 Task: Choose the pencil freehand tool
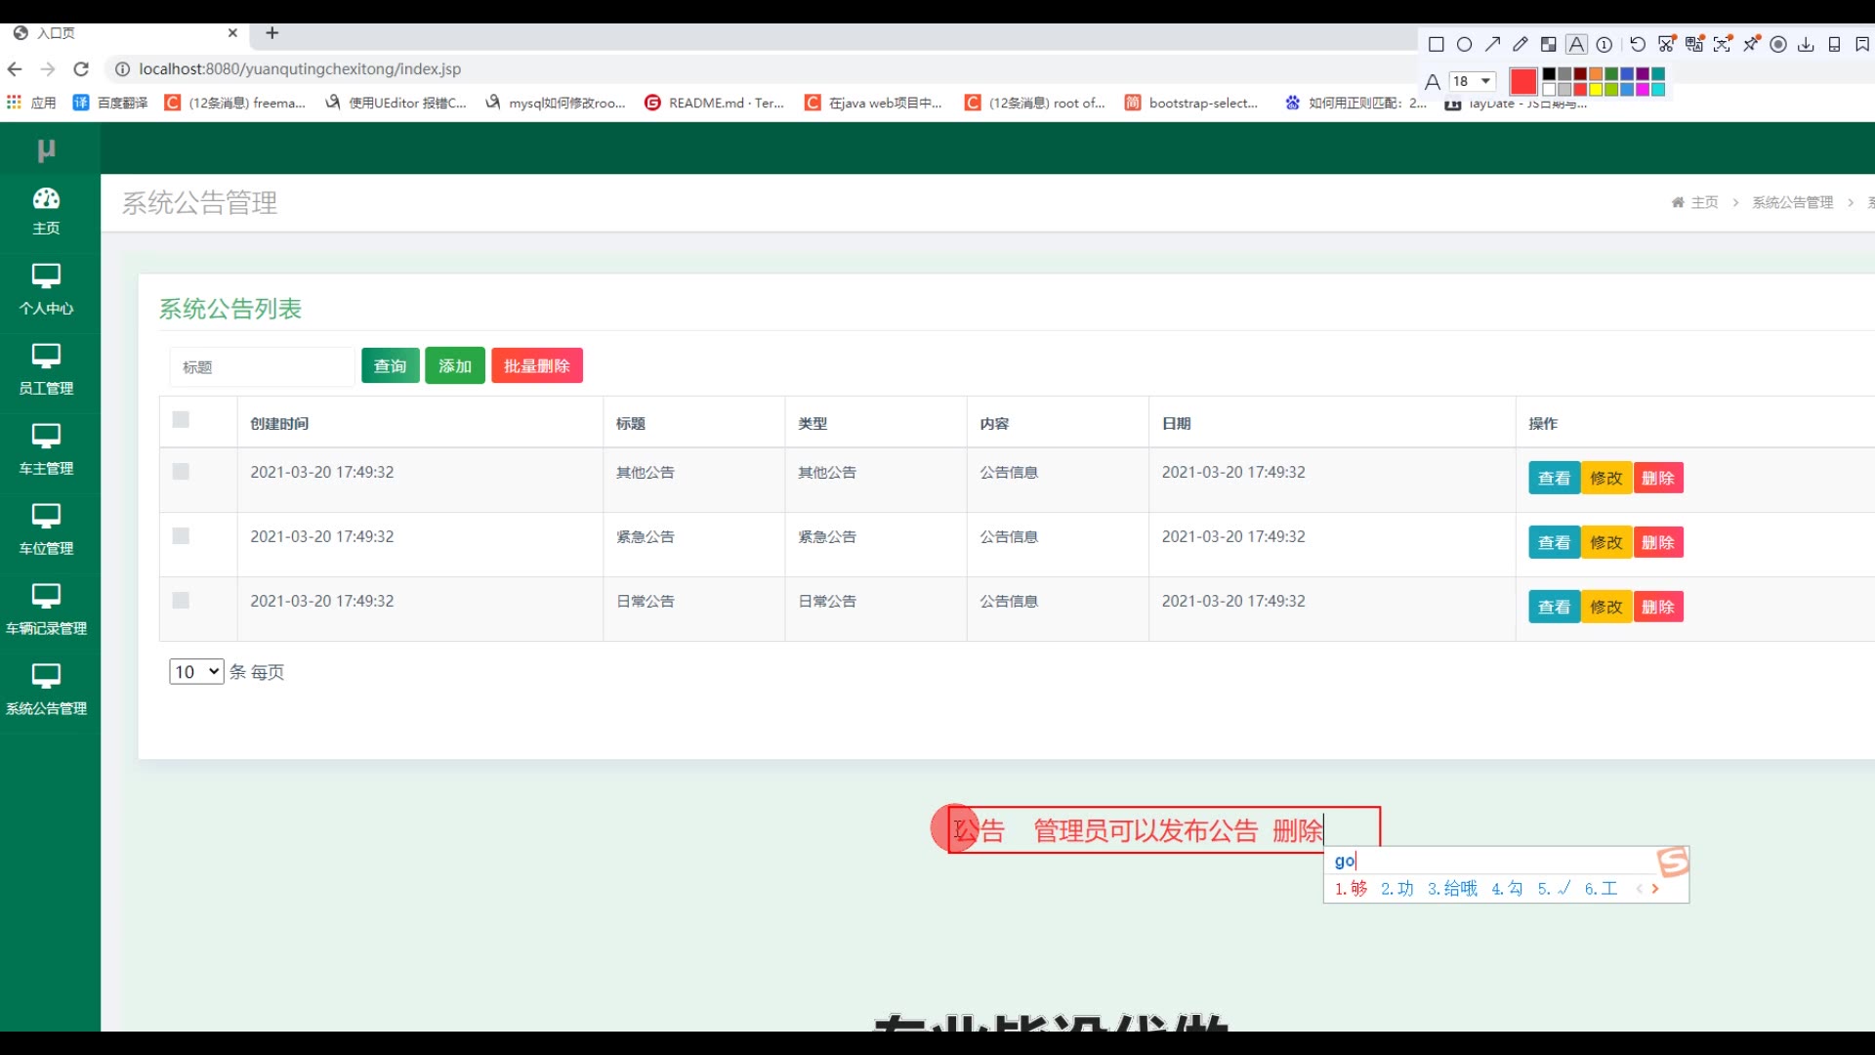(1521, 44)
